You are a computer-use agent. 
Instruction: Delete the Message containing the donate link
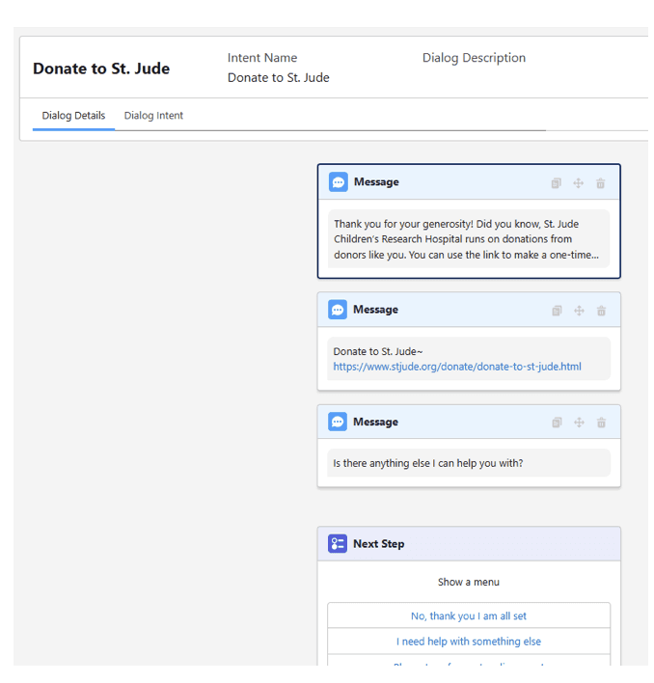(601, 311)
